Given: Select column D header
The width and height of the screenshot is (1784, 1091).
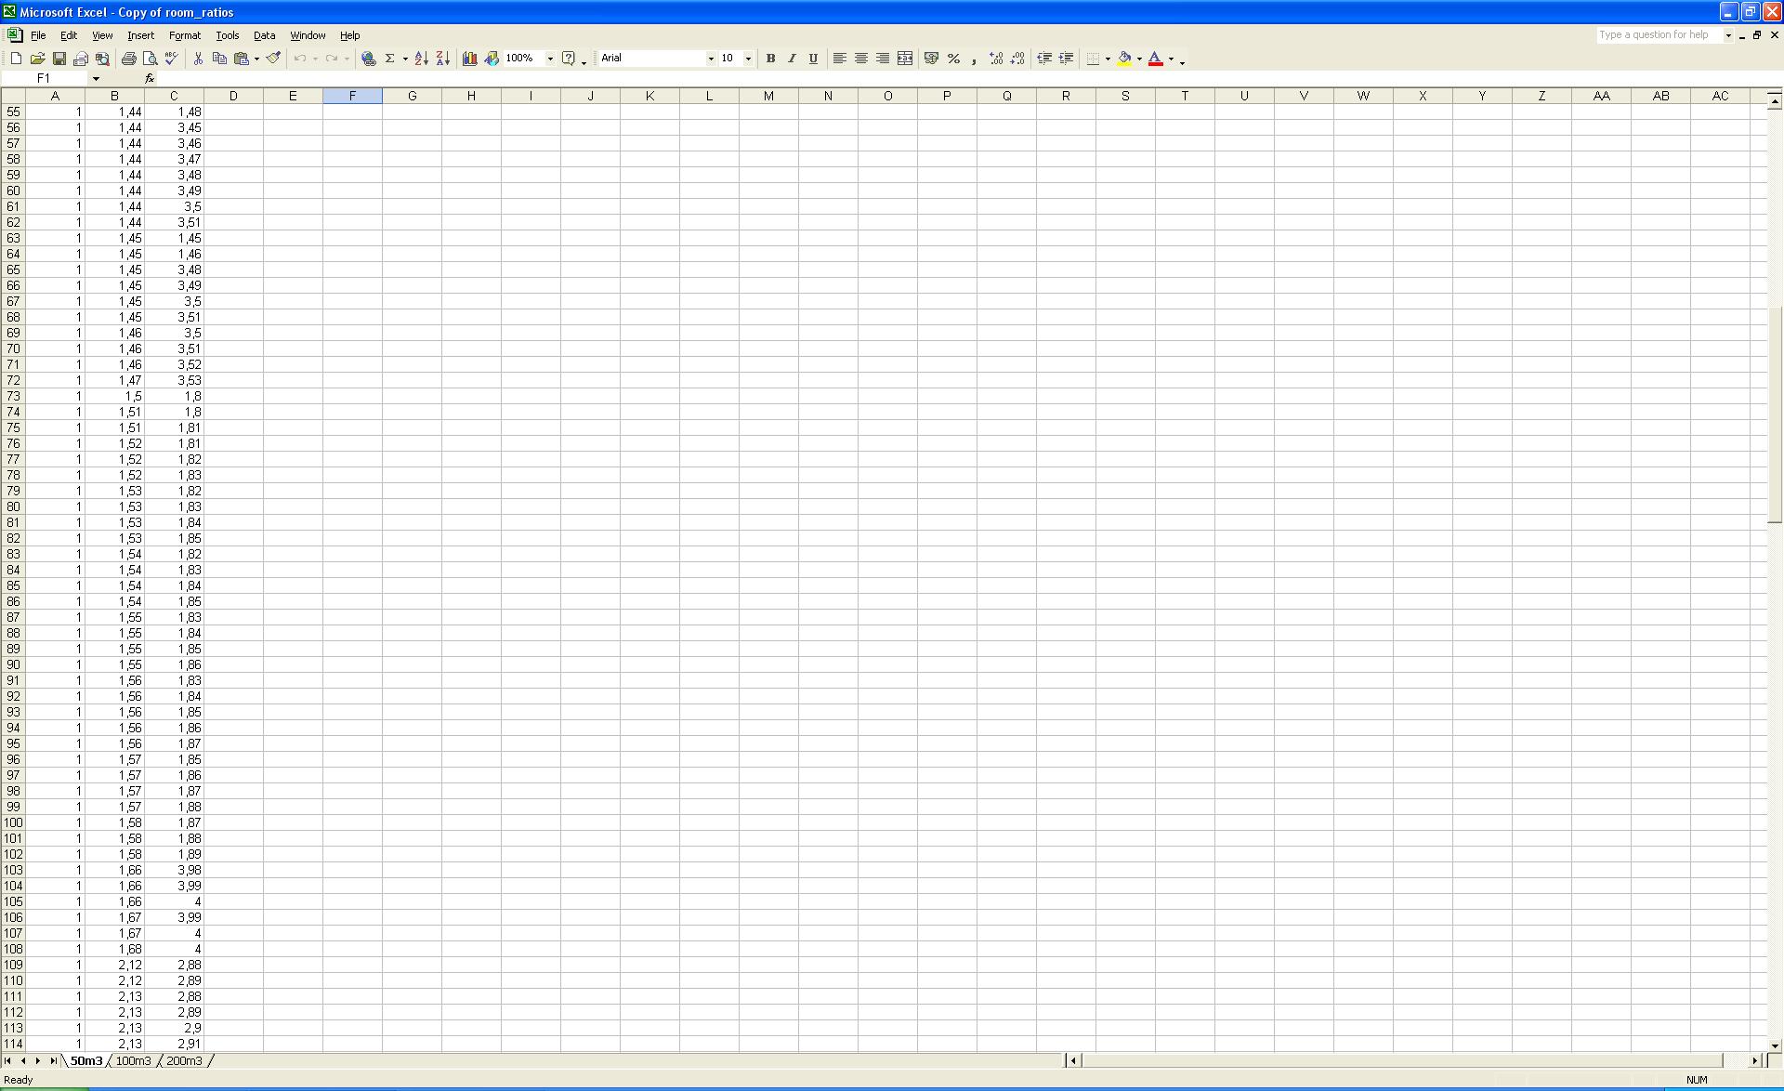Looking at the screenshot, I should point(233,96).
